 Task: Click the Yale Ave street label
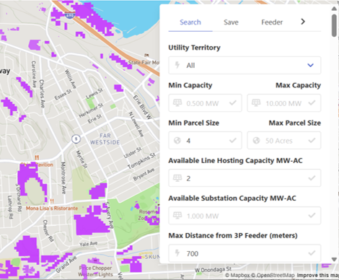pos(89,244)
